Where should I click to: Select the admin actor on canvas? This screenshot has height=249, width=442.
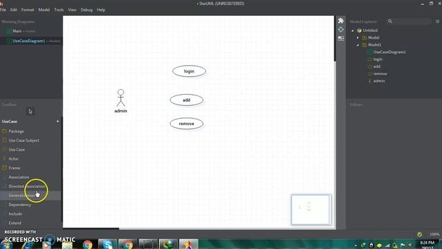coord(121,101)
